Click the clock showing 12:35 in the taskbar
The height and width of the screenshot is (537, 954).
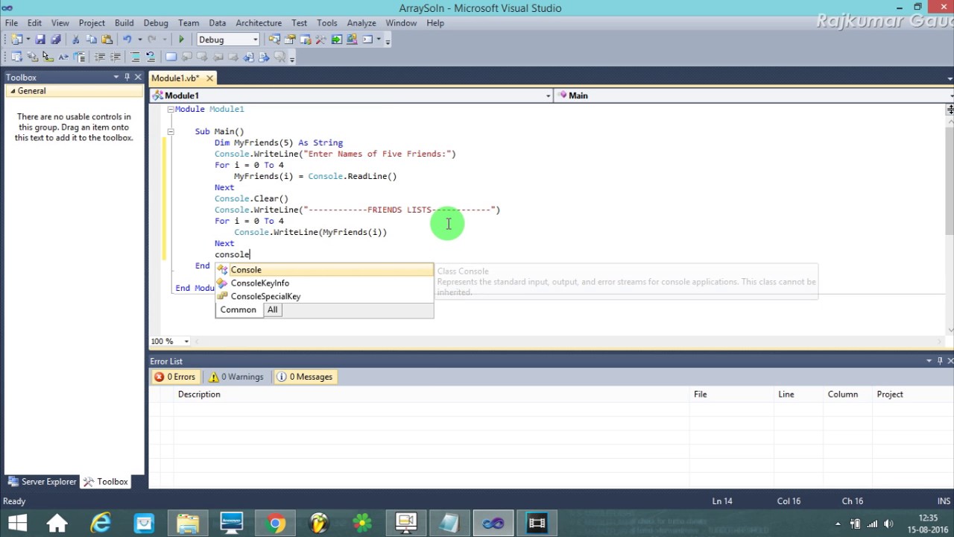coord(927,518)
